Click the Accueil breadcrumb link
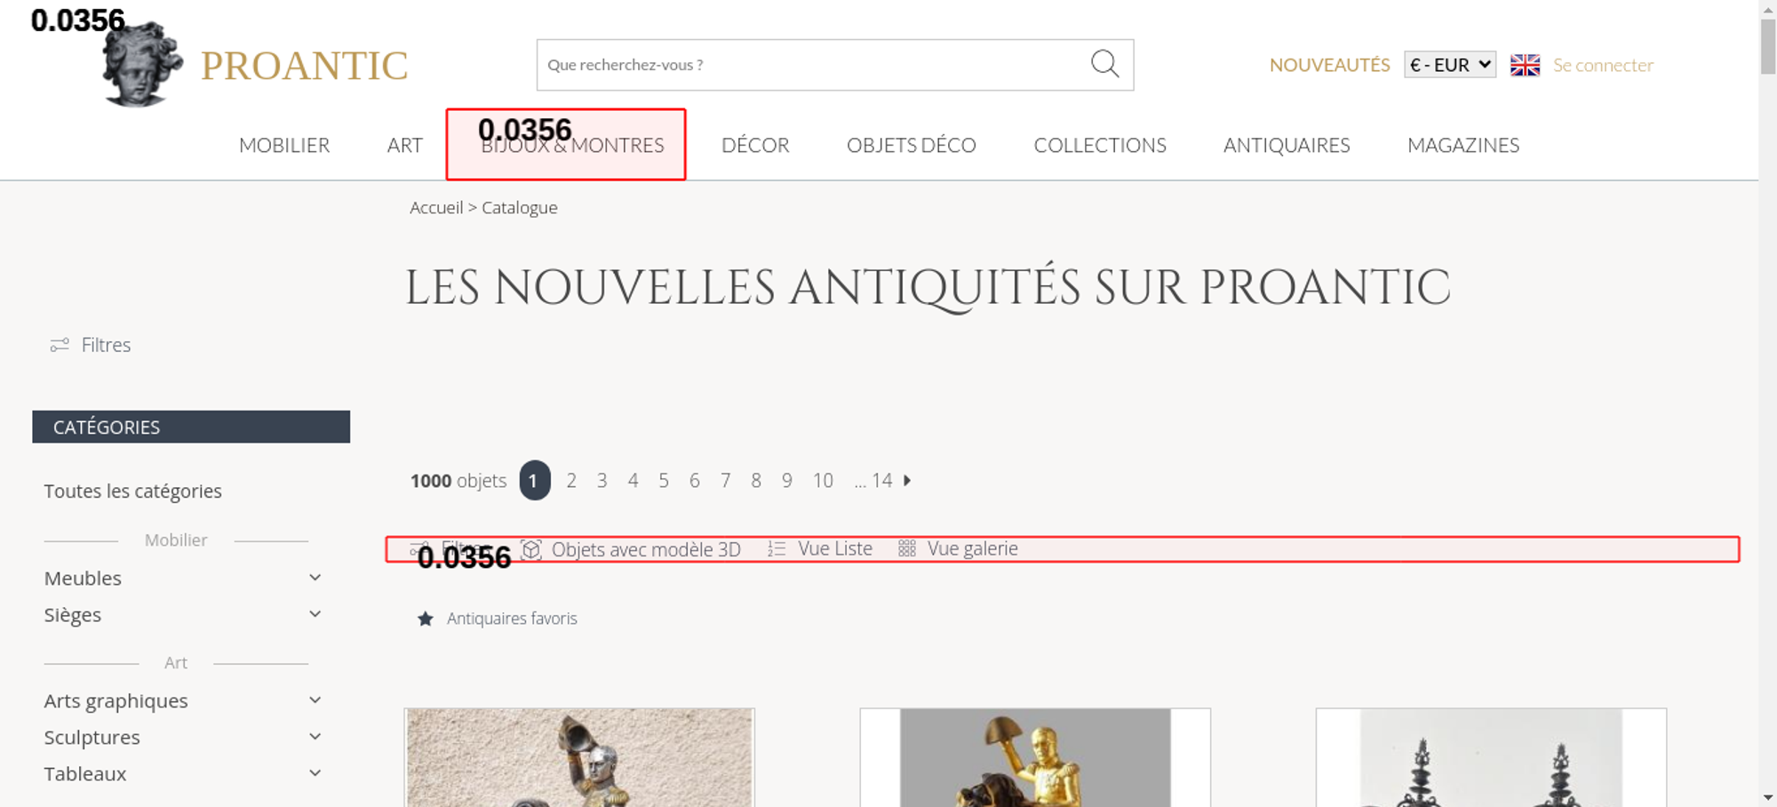Viewport: 1777px width, 807px height. tap(436, 208)
